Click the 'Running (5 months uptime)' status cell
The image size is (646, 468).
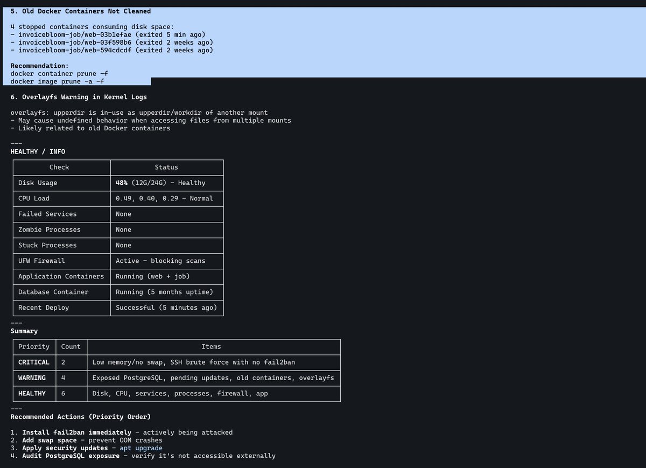(x=167, y=292)
